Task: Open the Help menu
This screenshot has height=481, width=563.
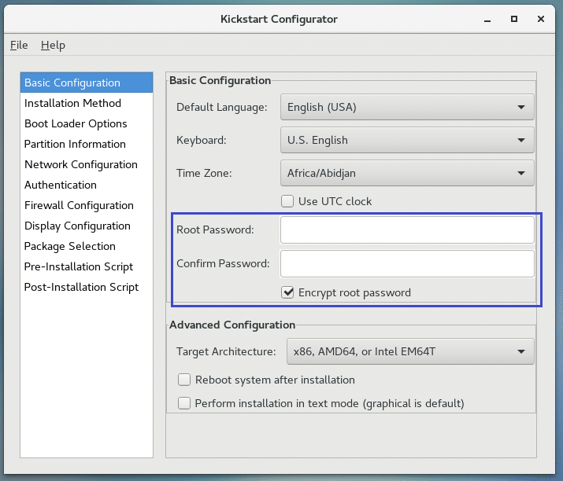Action: click(x=53, y=45)
